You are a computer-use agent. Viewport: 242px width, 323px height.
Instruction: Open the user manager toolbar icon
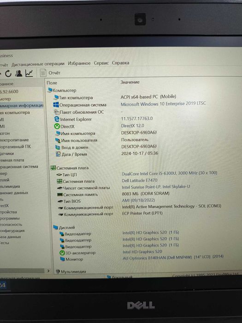coord(19,73)
